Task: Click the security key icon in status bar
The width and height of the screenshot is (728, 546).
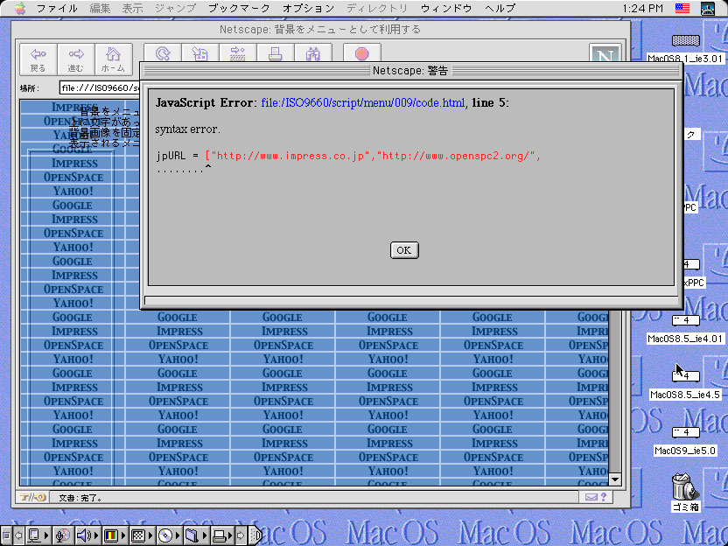Action: [x=32, y=497]
